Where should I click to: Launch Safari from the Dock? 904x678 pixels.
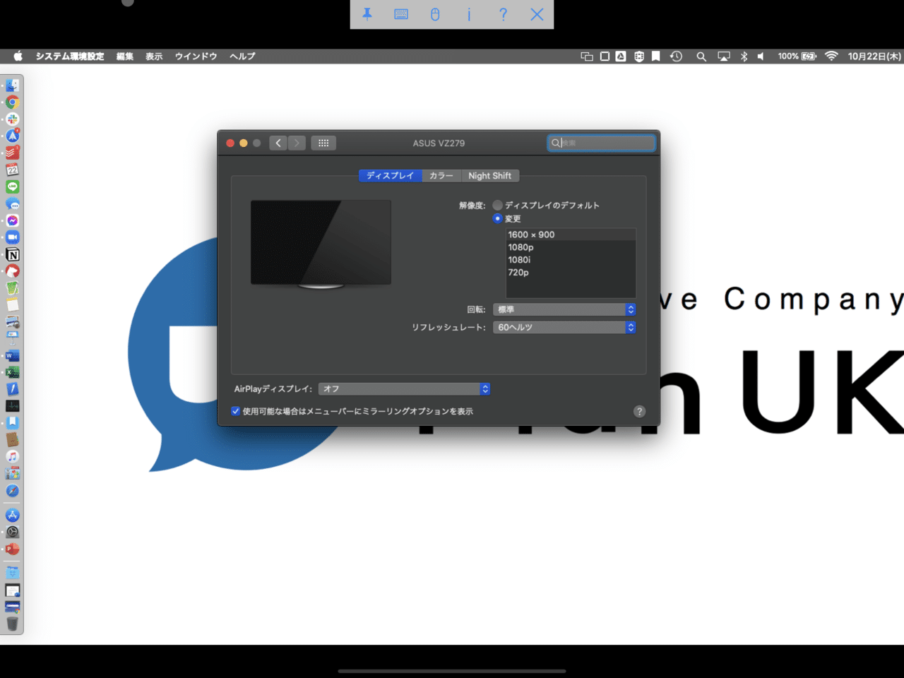pyautogui.click(x=12, y=491)
